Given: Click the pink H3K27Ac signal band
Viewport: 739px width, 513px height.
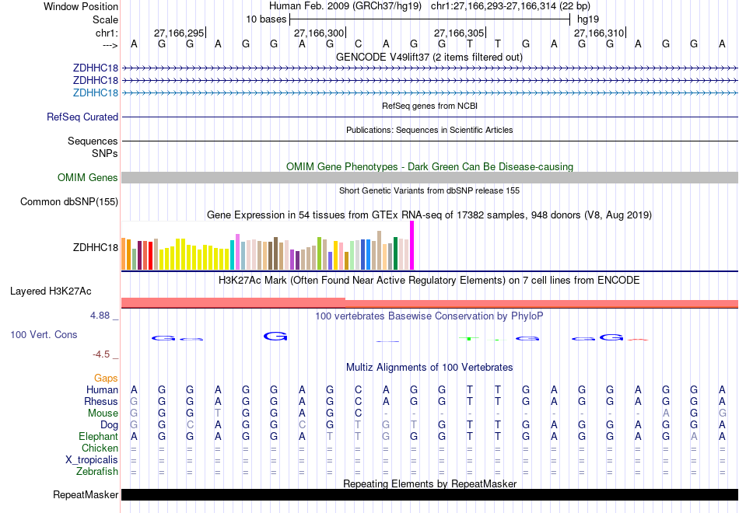Looking at the screenshot, I should tap(429, 303).
